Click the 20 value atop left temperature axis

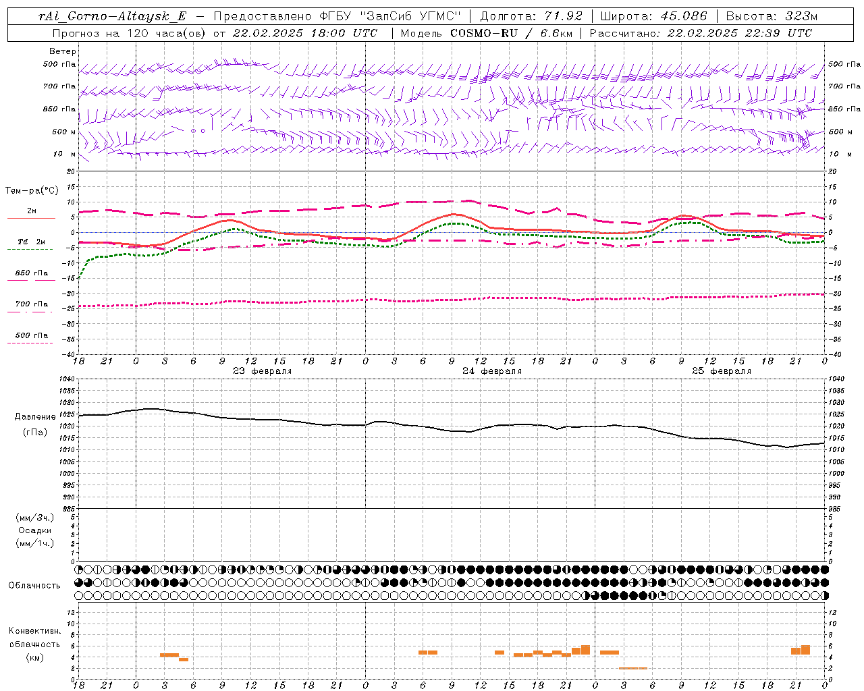coord(70,172)
